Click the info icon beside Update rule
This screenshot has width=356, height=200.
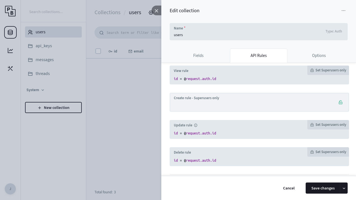196,125
